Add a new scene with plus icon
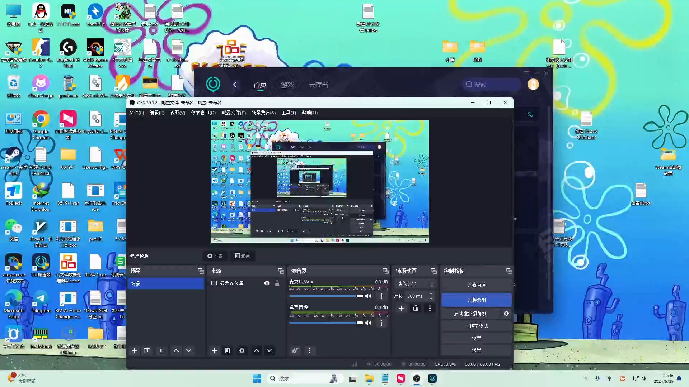The height and width of the screenshot is (387, 689). [134, 350]
